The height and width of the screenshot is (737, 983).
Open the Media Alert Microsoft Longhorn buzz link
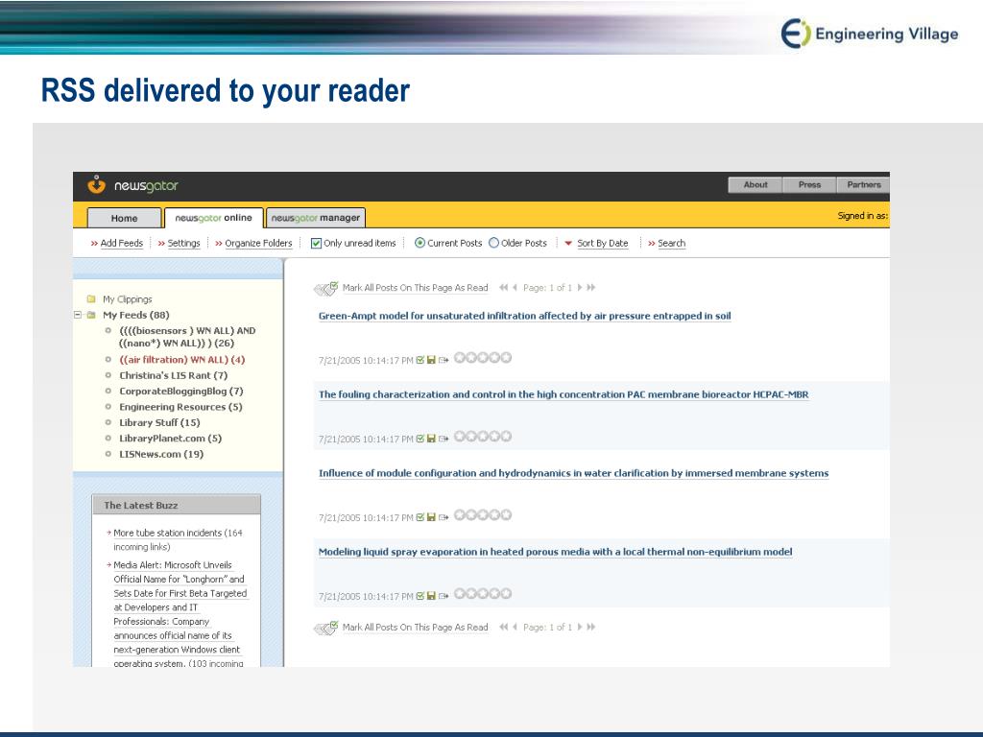[x=180, y=614]
